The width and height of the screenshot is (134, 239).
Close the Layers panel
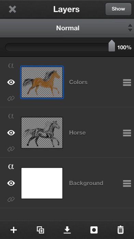coord(12,10)
